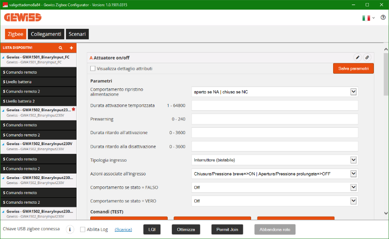
Task: Click scroll down arrow of main panel
Action: pyautogui.click(x=386, y=213)
